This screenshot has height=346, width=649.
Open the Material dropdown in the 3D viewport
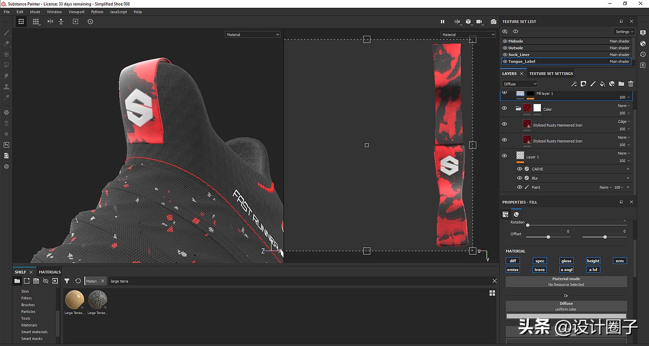(253, 35)
